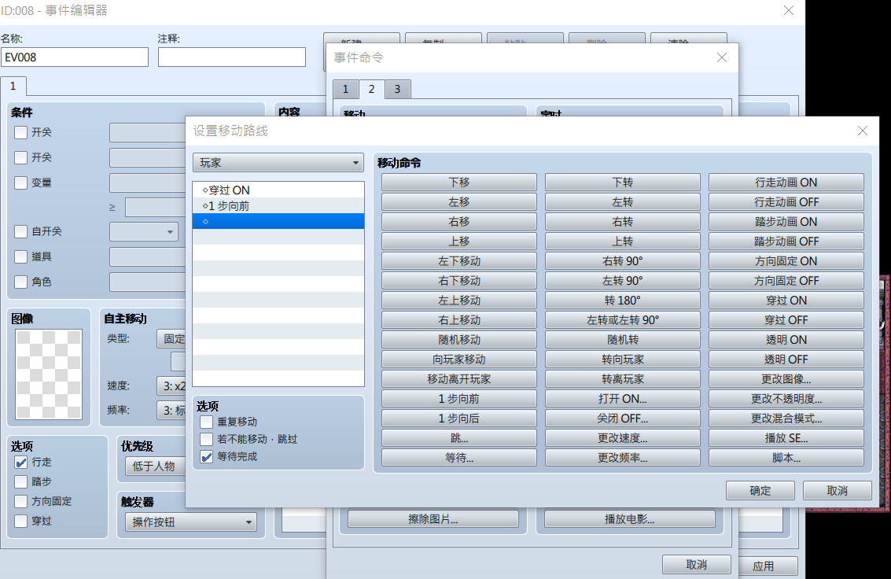The width and height of the screenshot is (891, 579).
Task: Switch to tab 1 in 事件命令
Action: (345, 89)
